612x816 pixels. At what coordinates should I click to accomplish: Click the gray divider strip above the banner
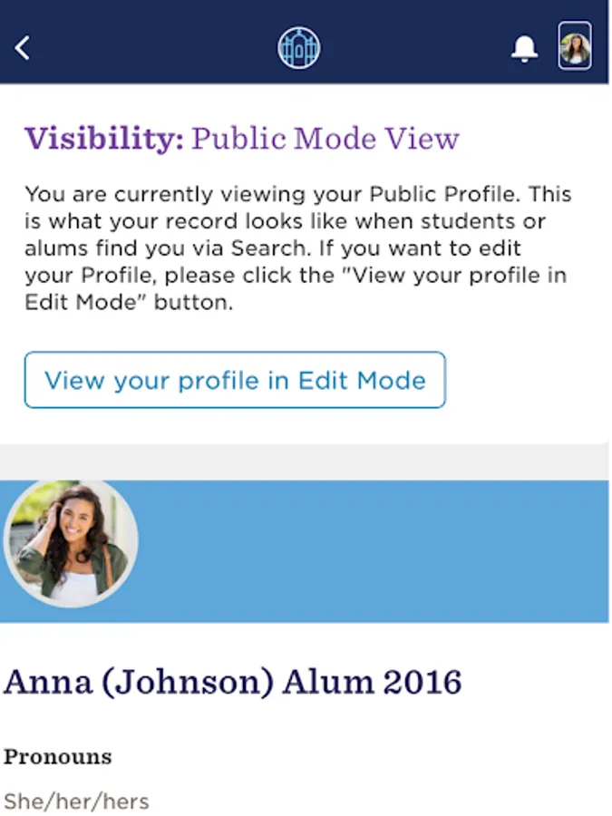(306, 461)
